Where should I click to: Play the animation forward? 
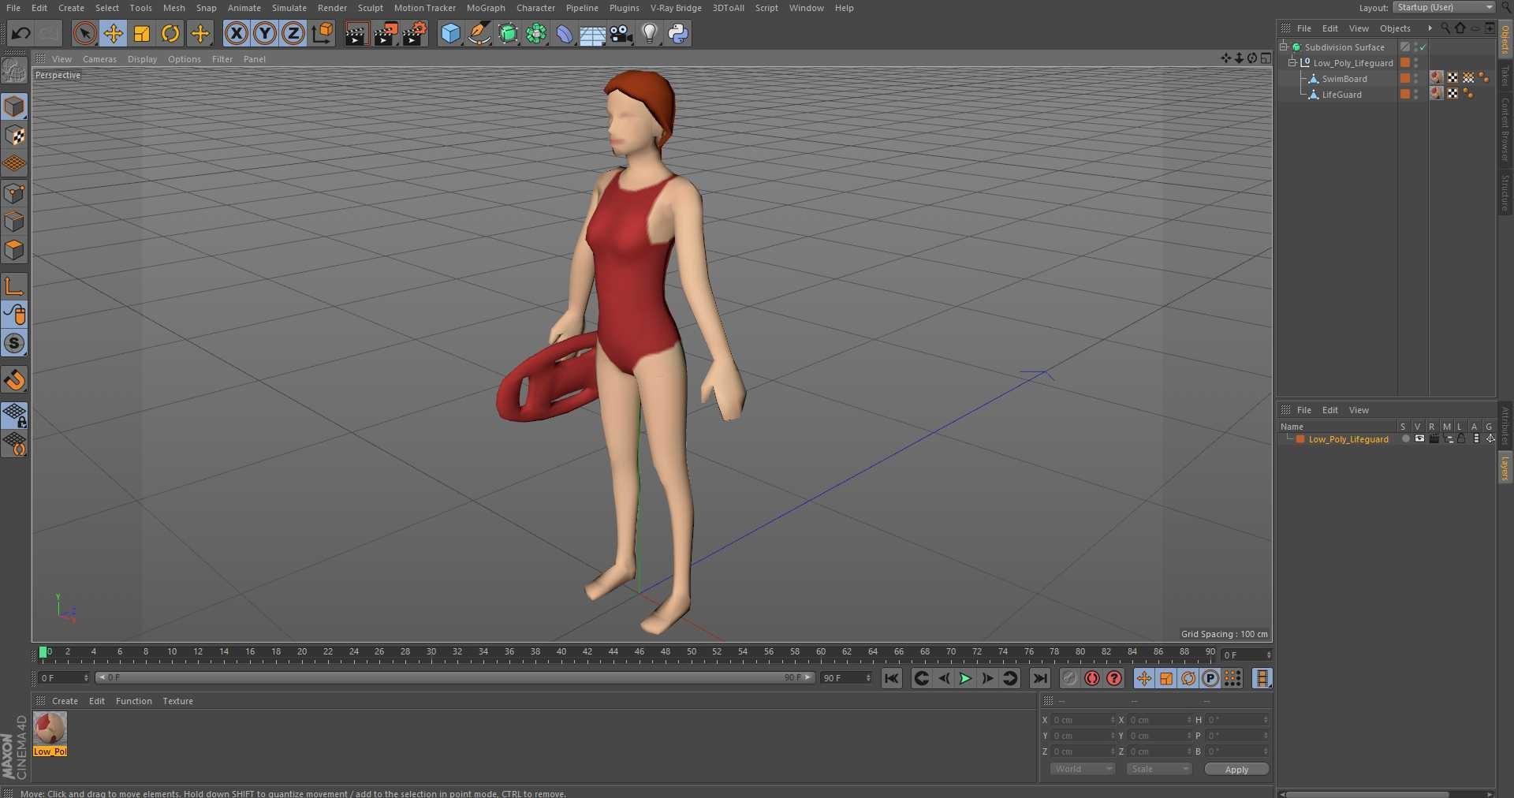point(964,678)
